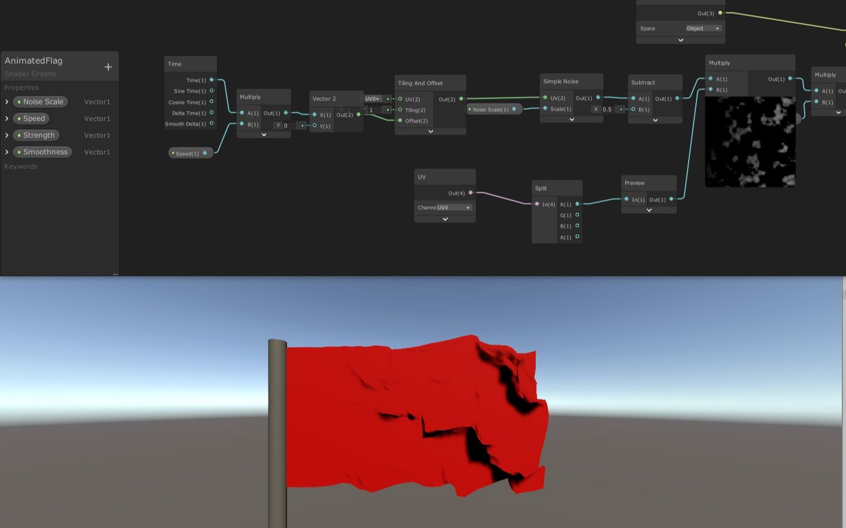Click the A(1) input port on the Subtract node
Viewport: 846px width, 528px height.
pos(634,99)
